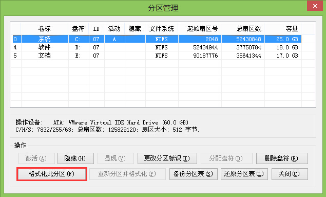Click the 文件系统 column header
The image size is (326, 197).
click(x=162, y=28)
